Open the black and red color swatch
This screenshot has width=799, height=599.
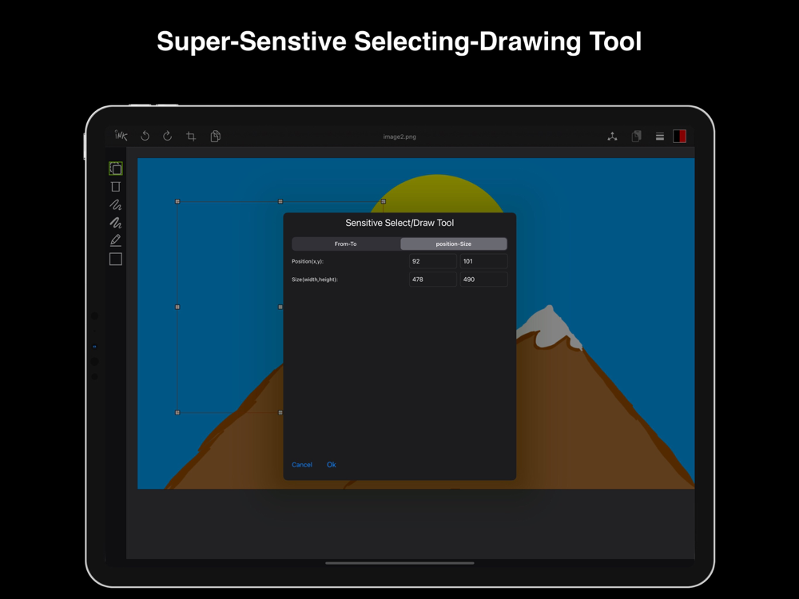tap(679, 136)
